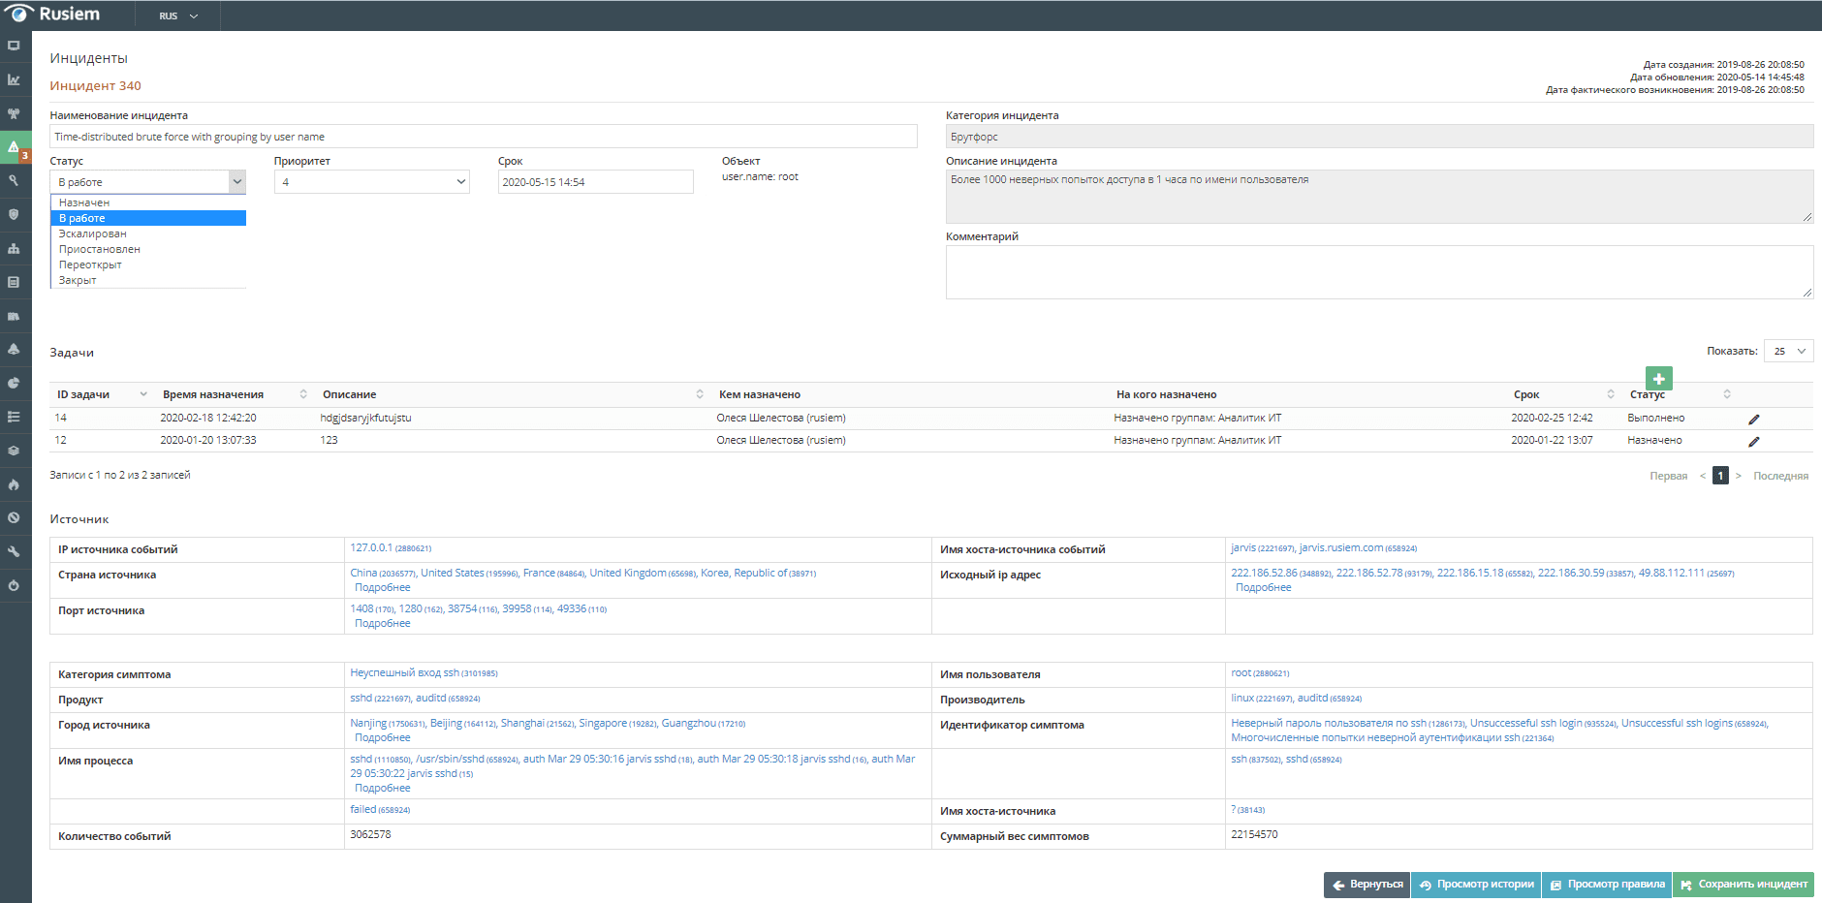Click Подробнее under Страна источника
Viewport: 1822px width, 903px height.
point(382,587)
